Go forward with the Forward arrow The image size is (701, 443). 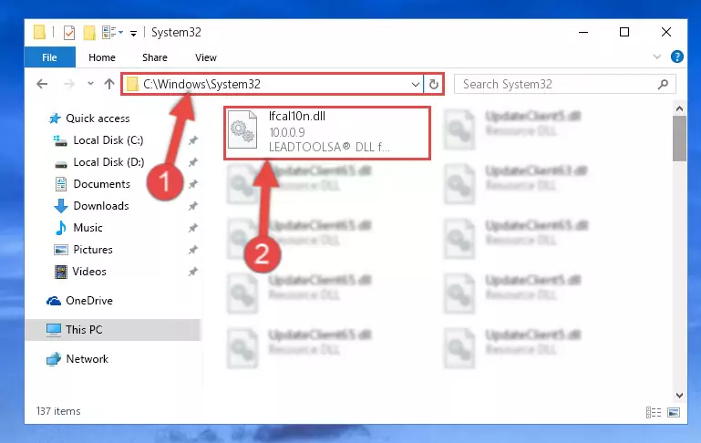point(69,84)
